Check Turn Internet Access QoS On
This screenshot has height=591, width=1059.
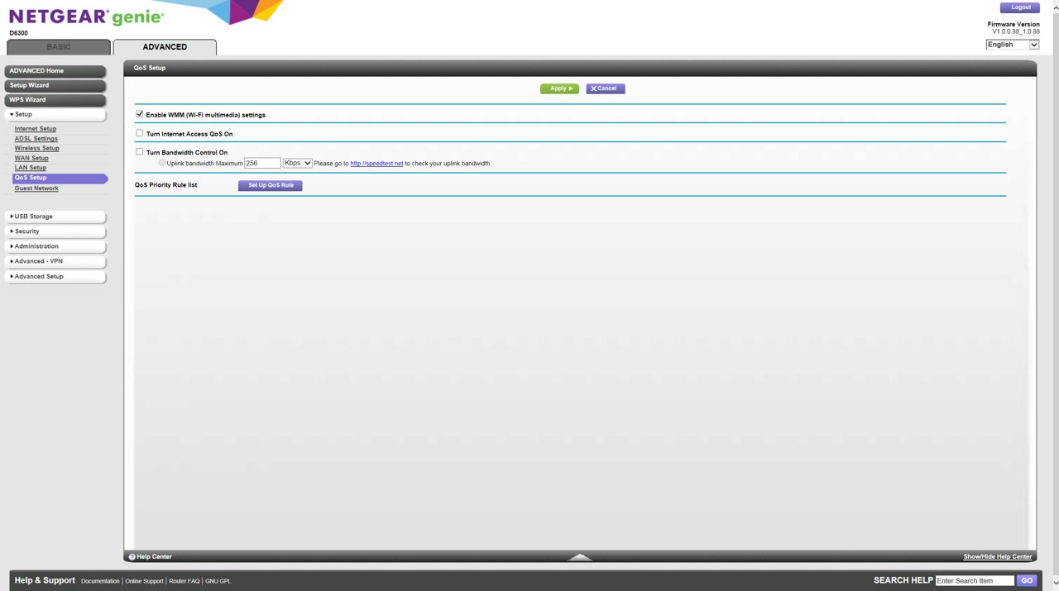coord(140,133)
